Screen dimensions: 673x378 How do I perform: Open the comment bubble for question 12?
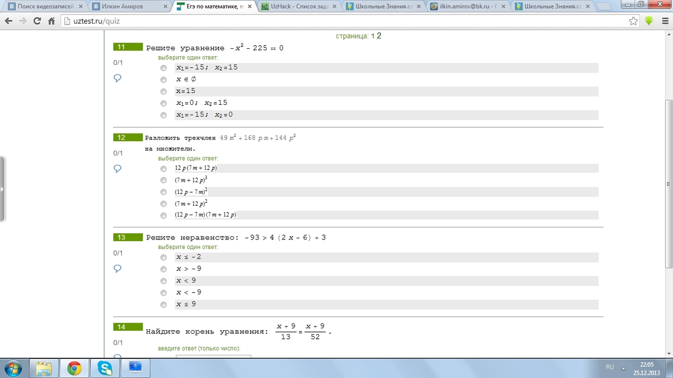(118, 168)
